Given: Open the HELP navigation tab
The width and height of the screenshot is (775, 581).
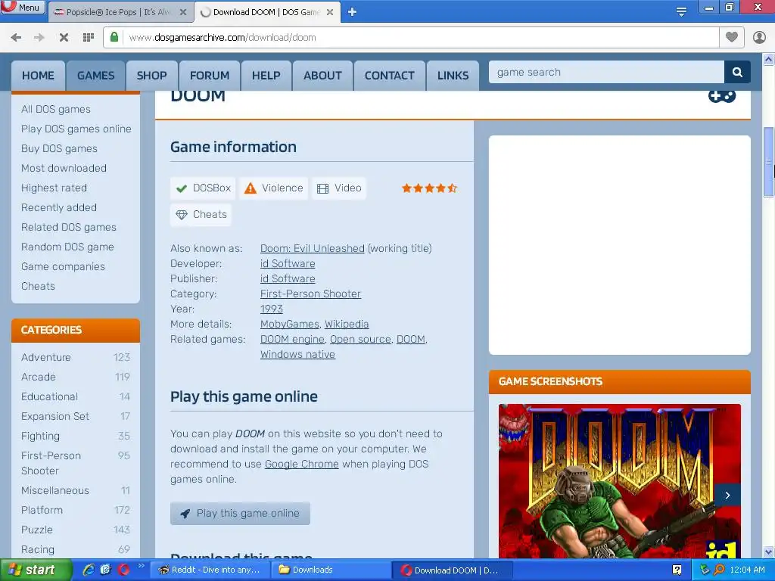Looking at the screenshot, I should pos(266,76).
